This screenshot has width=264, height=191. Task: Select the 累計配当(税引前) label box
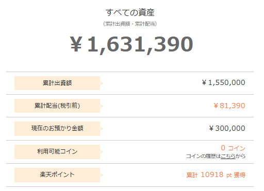(57, 106)
